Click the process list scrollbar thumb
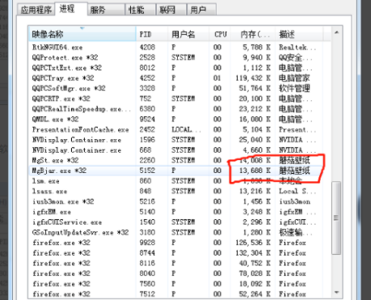Image resolution: width=371 pixels, height=300 pixels. point(336,218)
